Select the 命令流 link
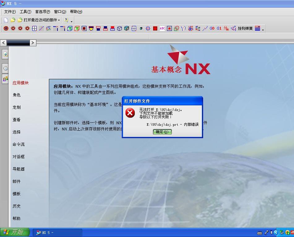 [19, 144]
